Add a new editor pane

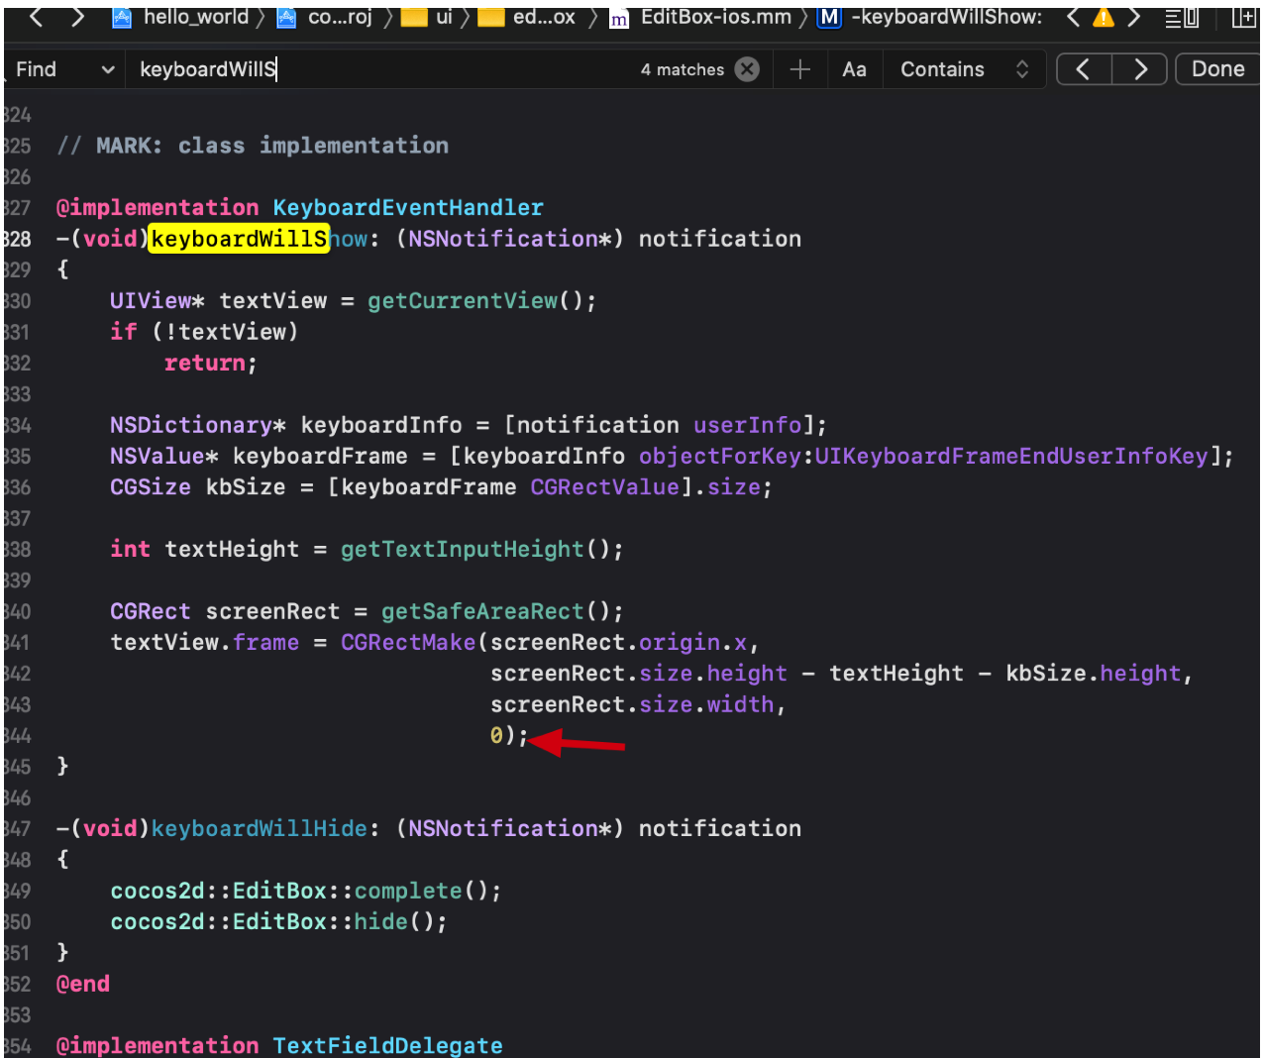1243,17
